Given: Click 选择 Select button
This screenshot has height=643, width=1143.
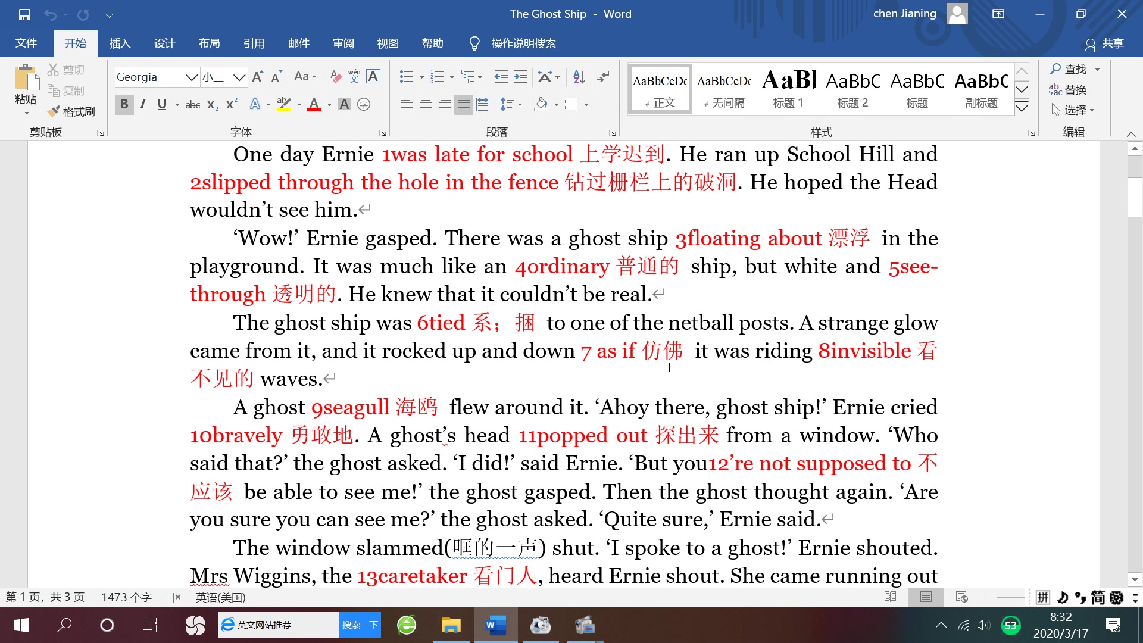Looking at the screenshot, I should [x=1073, y=110].
